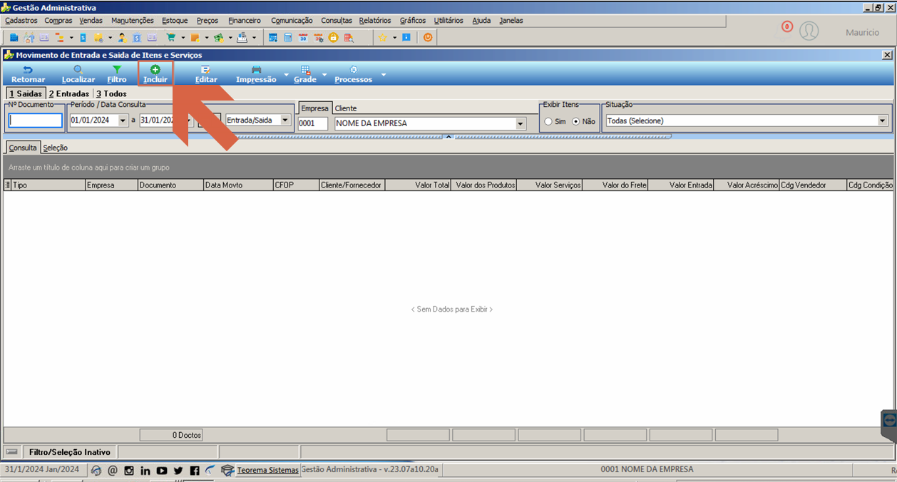
Task: Click the graduation cap icon in status bar
Action: pyautogui.click(x=227, y=471)
